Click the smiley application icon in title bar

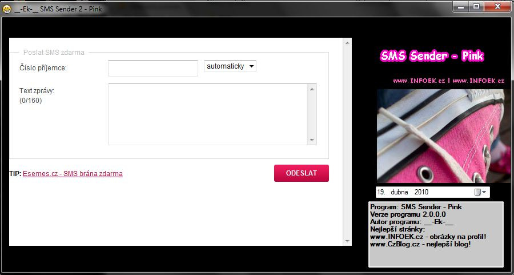7,9
